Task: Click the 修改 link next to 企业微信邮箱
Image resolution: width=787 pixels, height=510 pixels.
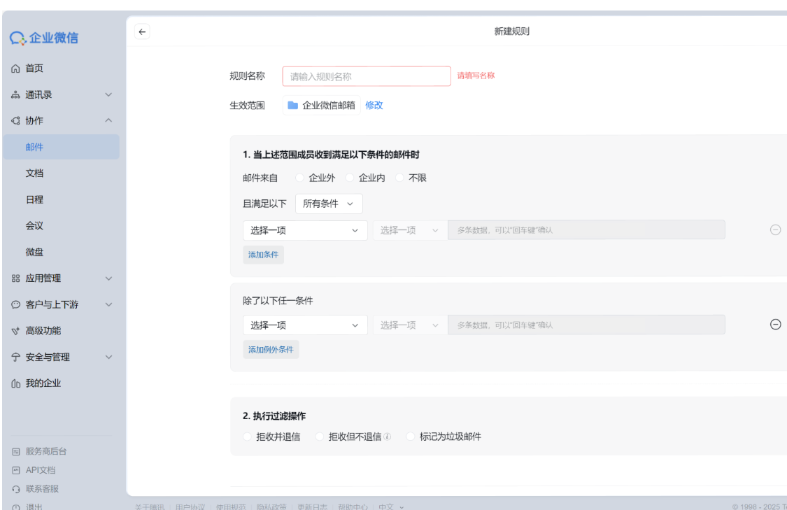Action: point(375,105)
